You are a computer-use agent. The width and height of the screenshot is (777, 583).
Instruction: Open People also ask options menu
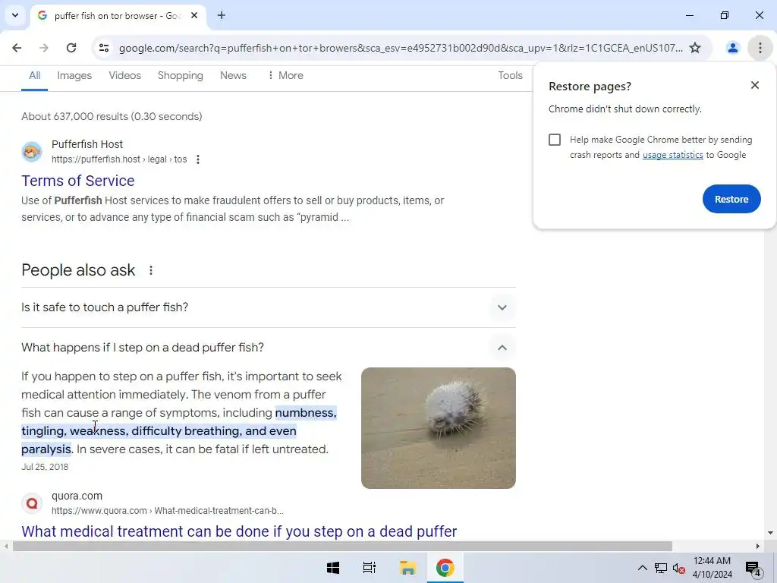coord(151,270)
